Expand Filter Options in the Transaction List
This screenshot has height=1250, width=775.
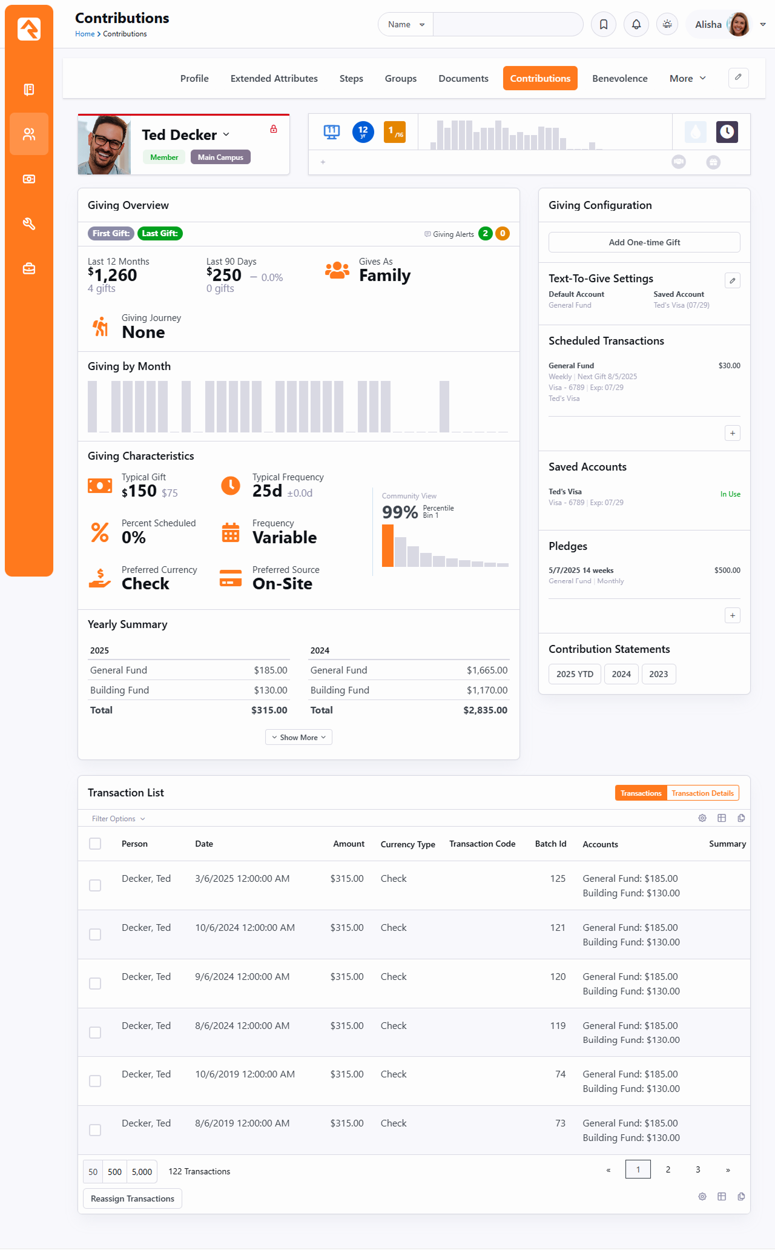pyautogui.click(x=118, y=819)
